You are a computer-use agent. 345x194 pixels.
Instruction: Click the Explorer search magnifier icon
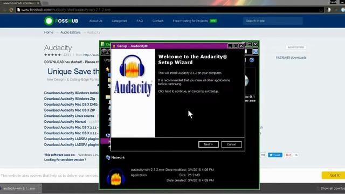click(x=255, y=52)
